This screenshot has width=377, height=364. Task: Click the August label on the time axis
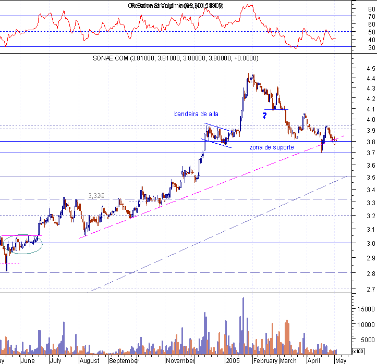[x=90, y=361]
